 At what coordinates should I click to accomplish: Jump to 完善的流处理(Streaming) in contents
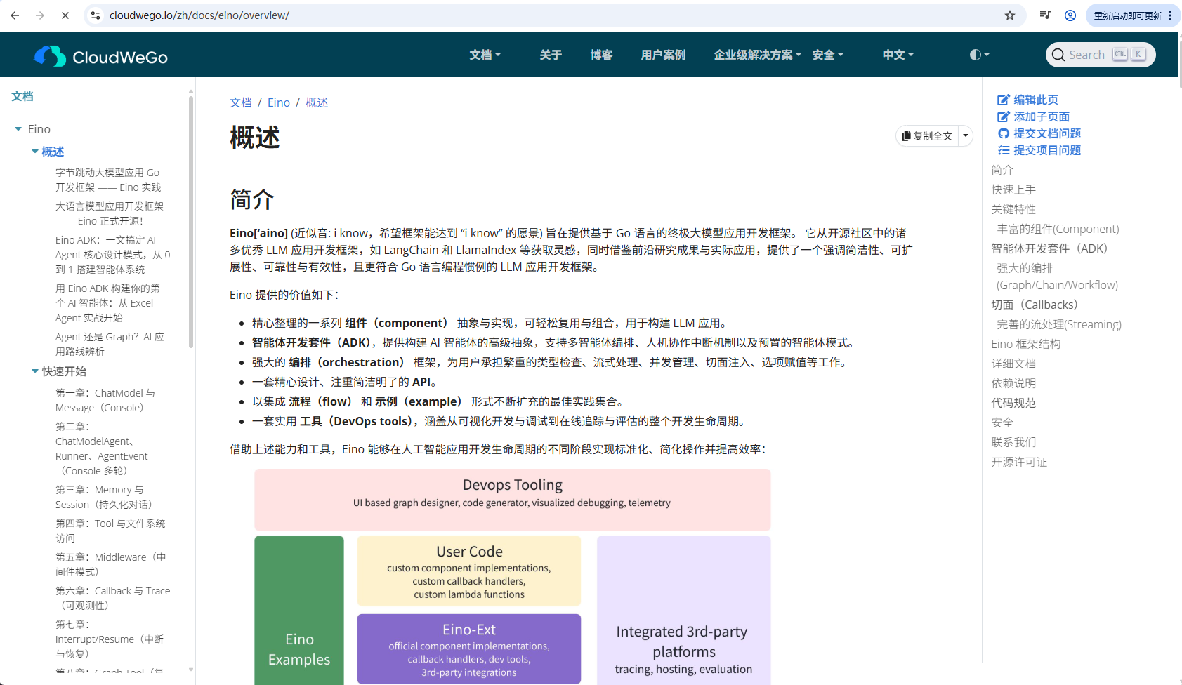tap(1059, 324)
